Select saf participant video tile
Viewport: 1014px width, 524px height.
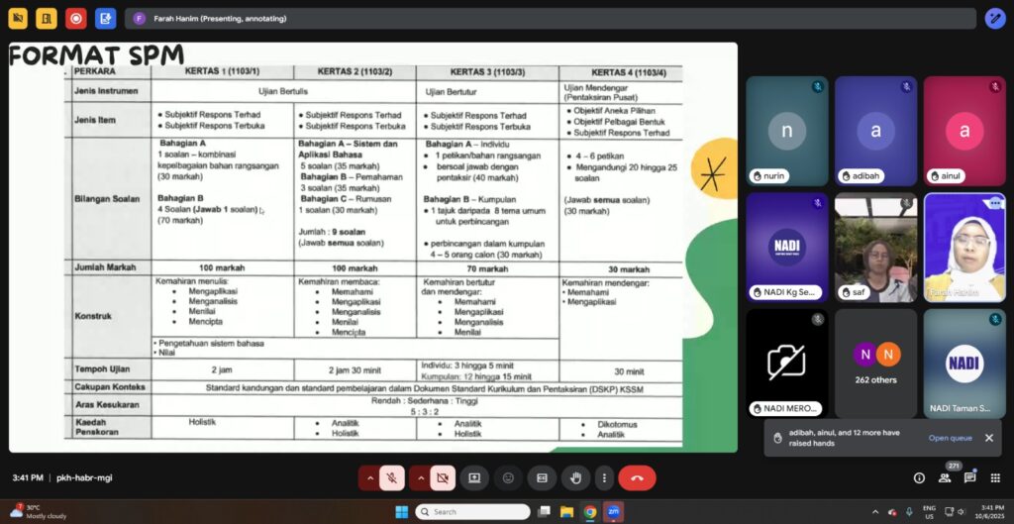(875, 247)
